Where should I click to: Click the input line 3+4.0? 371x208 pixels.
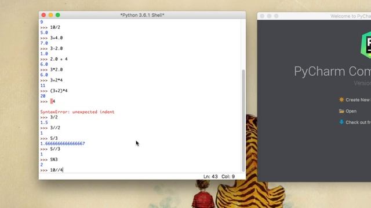56,38
